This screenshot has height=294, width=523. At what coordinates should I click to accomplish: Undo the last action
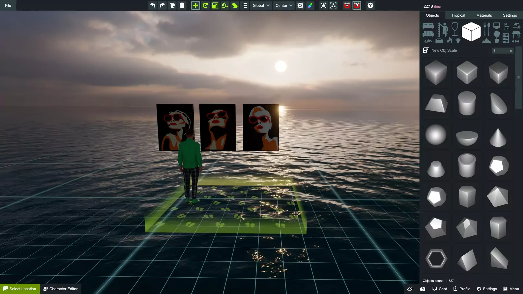click(x=153, y=5)
